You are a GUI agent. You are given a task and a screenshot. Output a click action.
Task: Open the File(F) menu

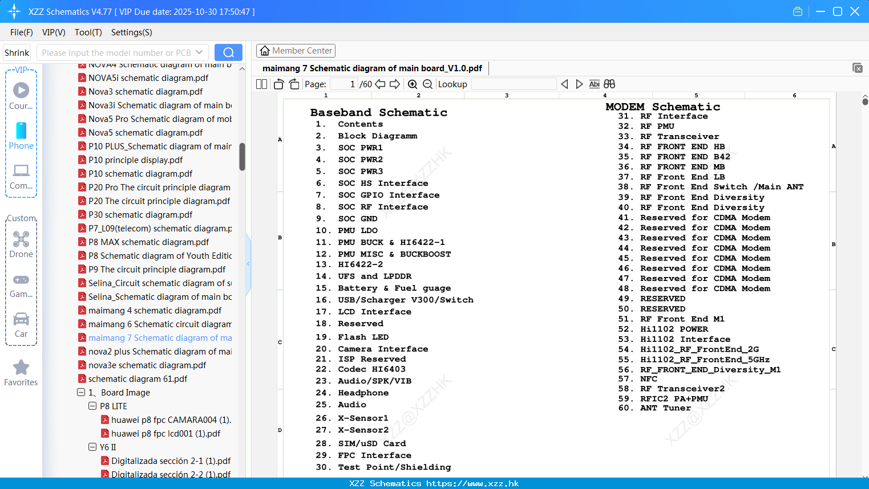(x=22, y=32)
